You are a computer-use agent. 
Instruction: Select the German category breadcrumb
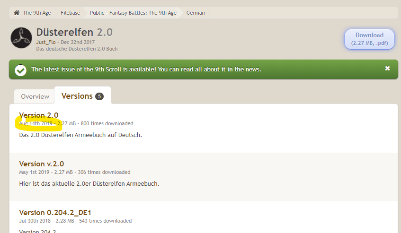(x=196, y=13)
